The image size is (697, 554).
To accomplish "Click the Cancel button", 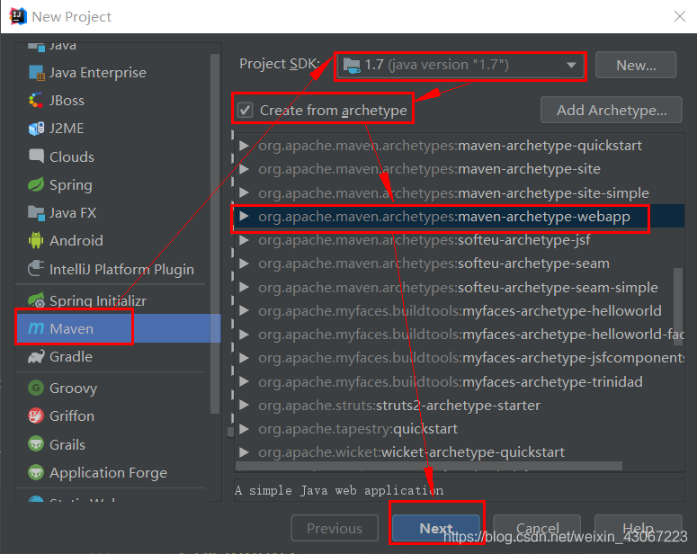I will pyautogui.click(x=537, y=528).
